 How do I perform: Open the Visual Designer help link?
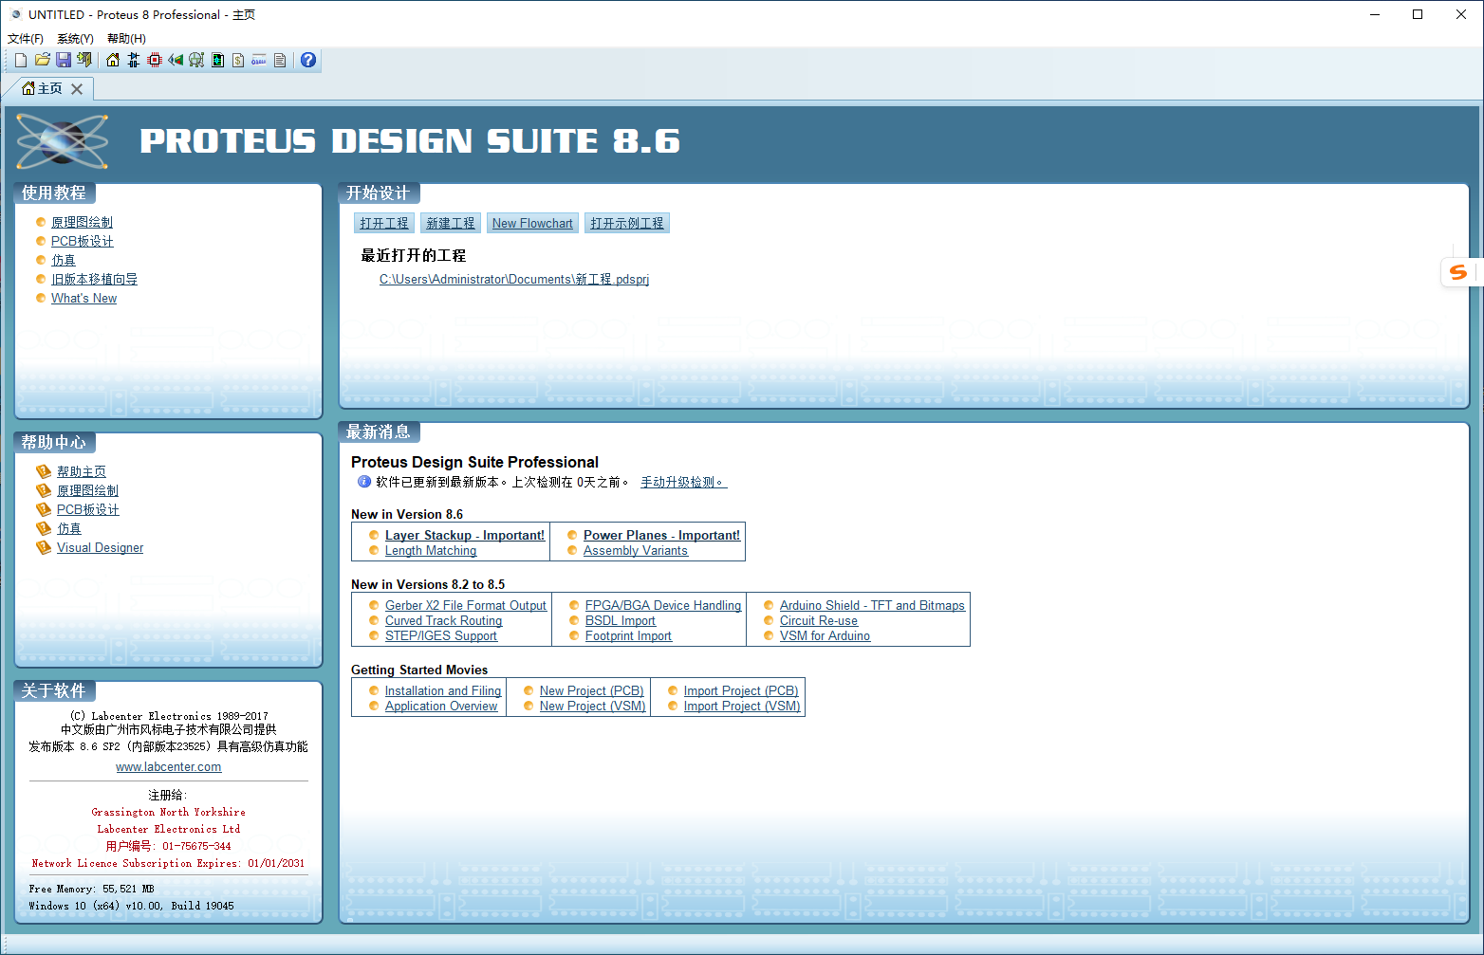100,547
